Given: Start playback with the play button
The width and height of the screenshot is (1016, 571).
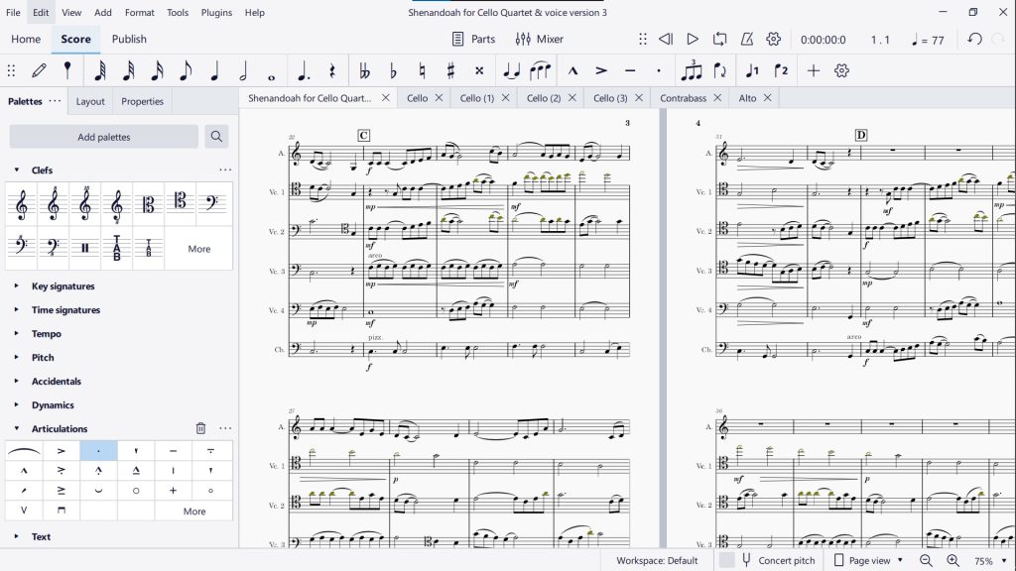Looking at the screenshot, I should pos(692,40).
